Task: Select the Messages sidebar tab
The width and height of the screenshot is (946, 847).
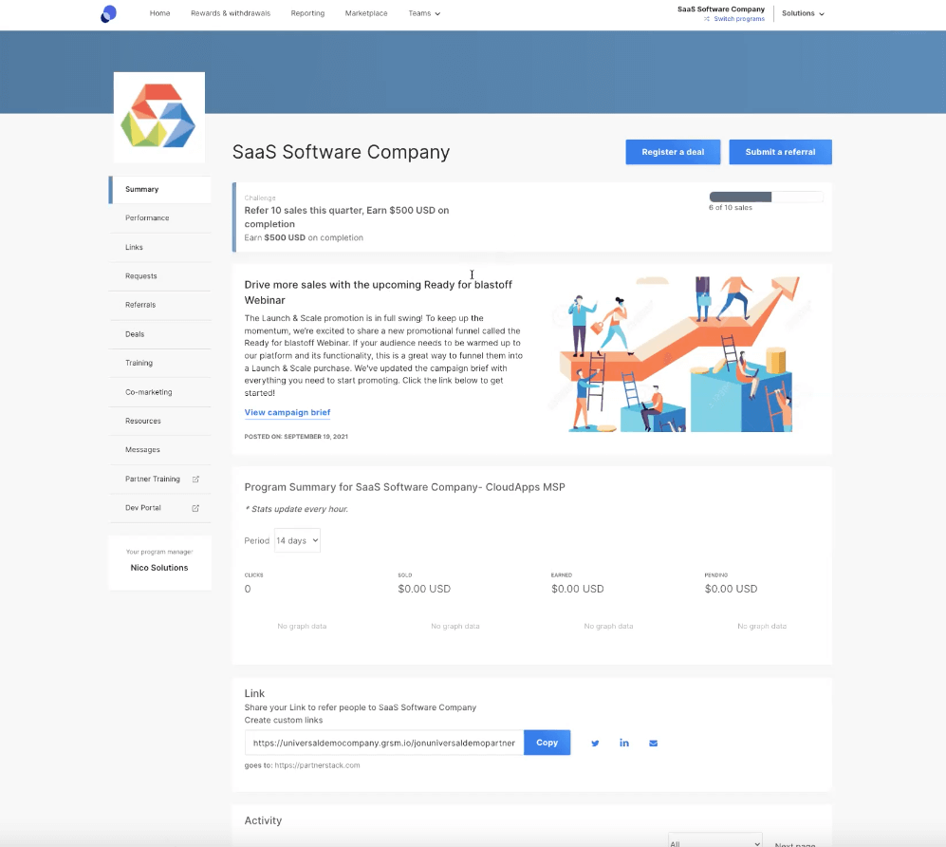Action: pyautogui.click(x=159, y=450)
